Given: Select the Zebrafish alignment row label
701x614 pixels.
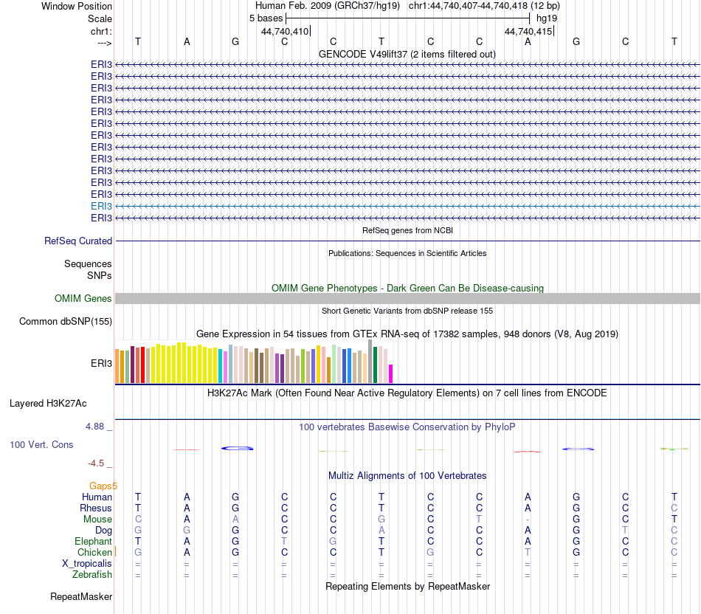Looking at the screenshot, I should tap(92, 575).
